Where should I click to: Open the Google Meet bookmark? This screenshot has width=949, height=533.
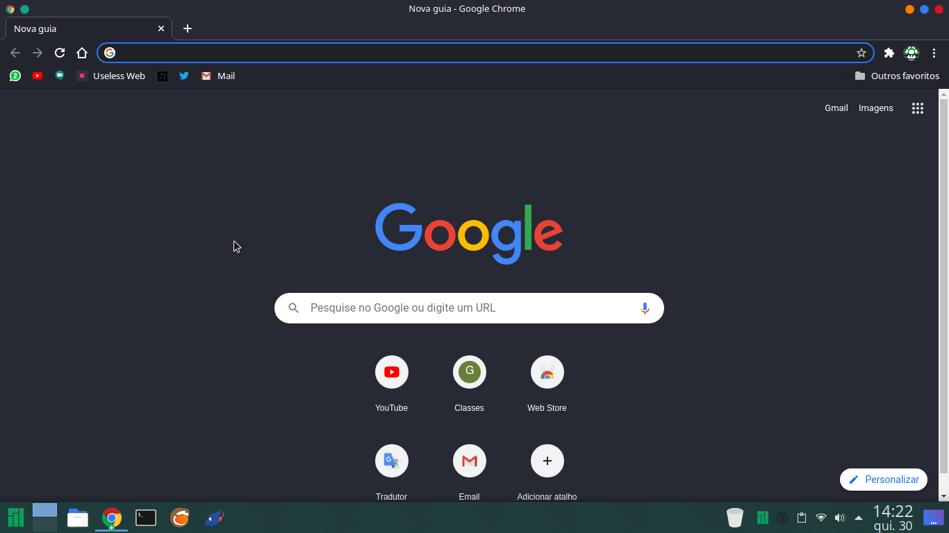coord(60,76)
